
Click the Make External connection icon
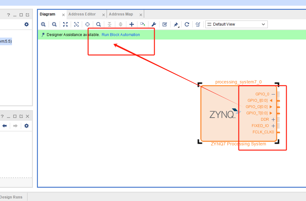point(143,24)
